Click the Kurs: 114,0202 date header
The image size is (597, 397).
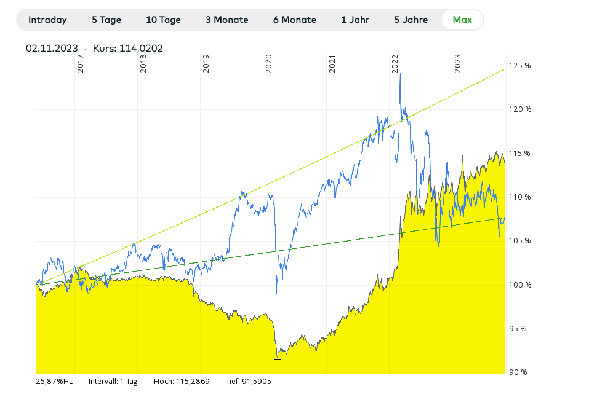click(94, 48)
